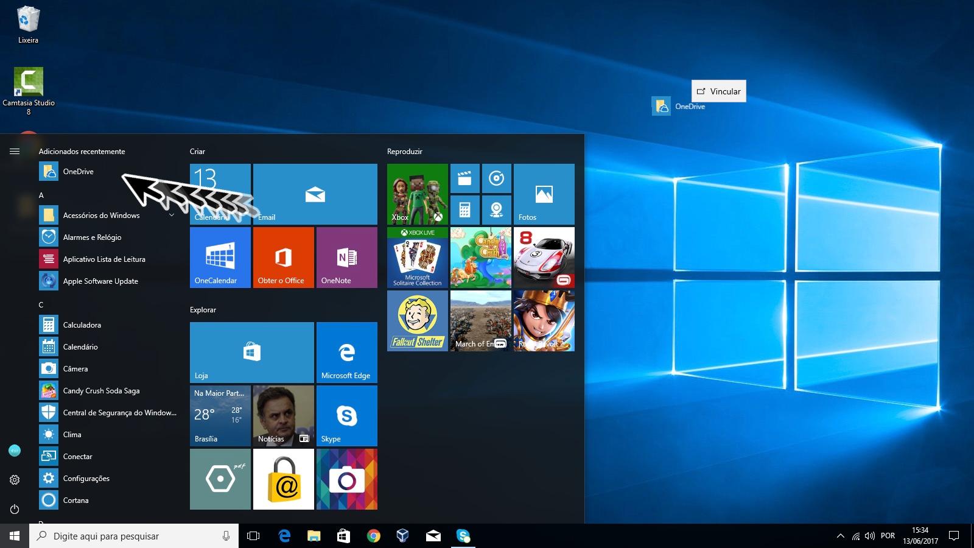
Task: Open the Movies & TV small tile
Action: click(x=465, y=178)
